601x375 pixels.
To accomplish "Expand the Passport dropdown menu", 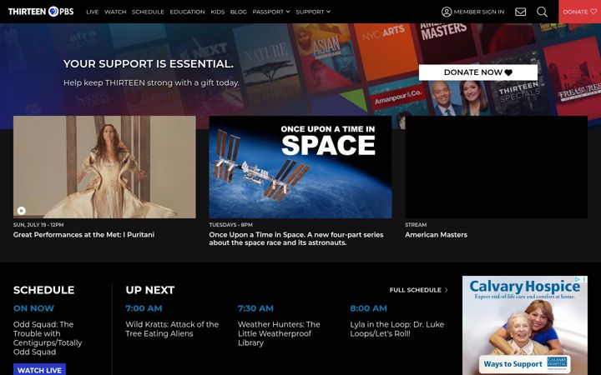I will (271, 12).
